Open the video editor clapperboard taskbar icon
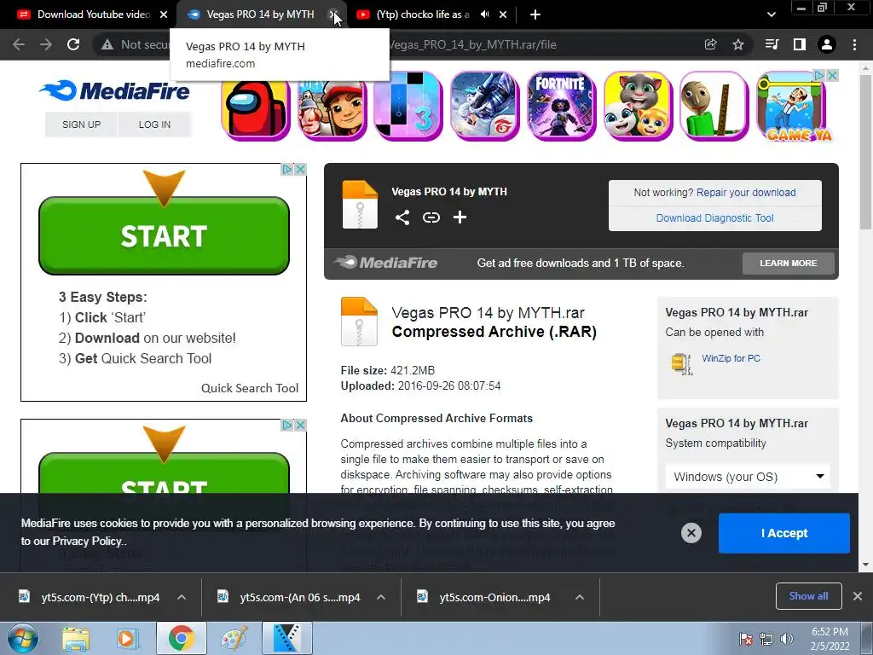Screen dimensions: 873x655 click(x=287, y=638)
